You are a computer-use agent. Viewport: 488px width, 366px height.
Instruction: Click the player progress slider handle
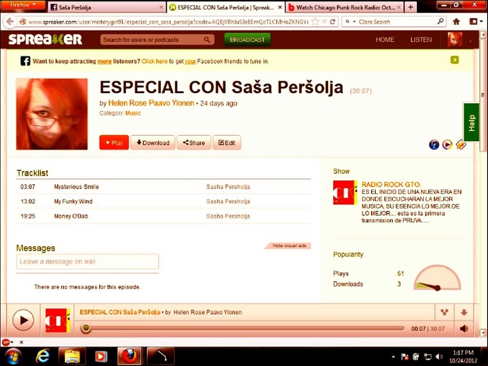[85, 328]
